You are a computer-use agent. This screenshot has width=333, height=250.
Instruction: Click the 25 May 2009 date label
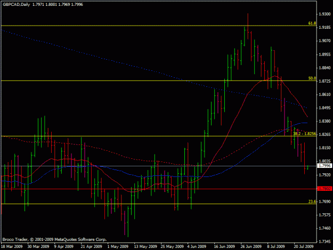[x=172, y=246]
